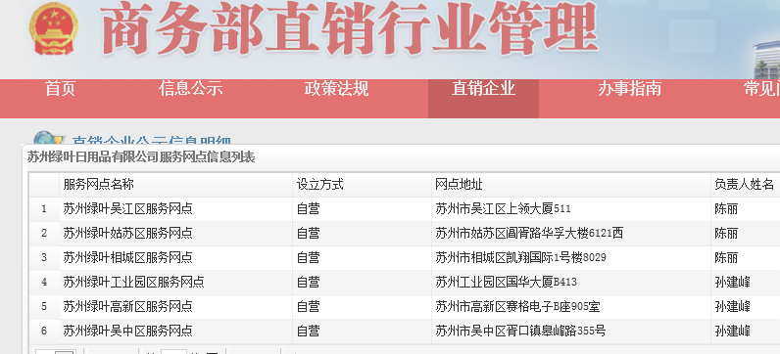Open the 首页 navigation item

[60, 89]
